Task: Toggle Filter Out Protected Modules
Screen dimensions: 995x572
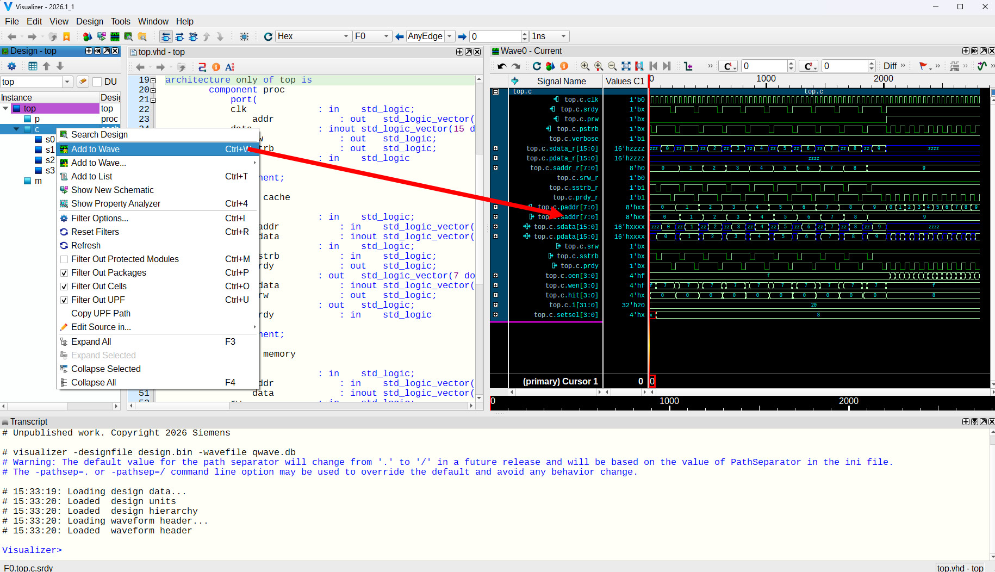Action: (64, 259)
